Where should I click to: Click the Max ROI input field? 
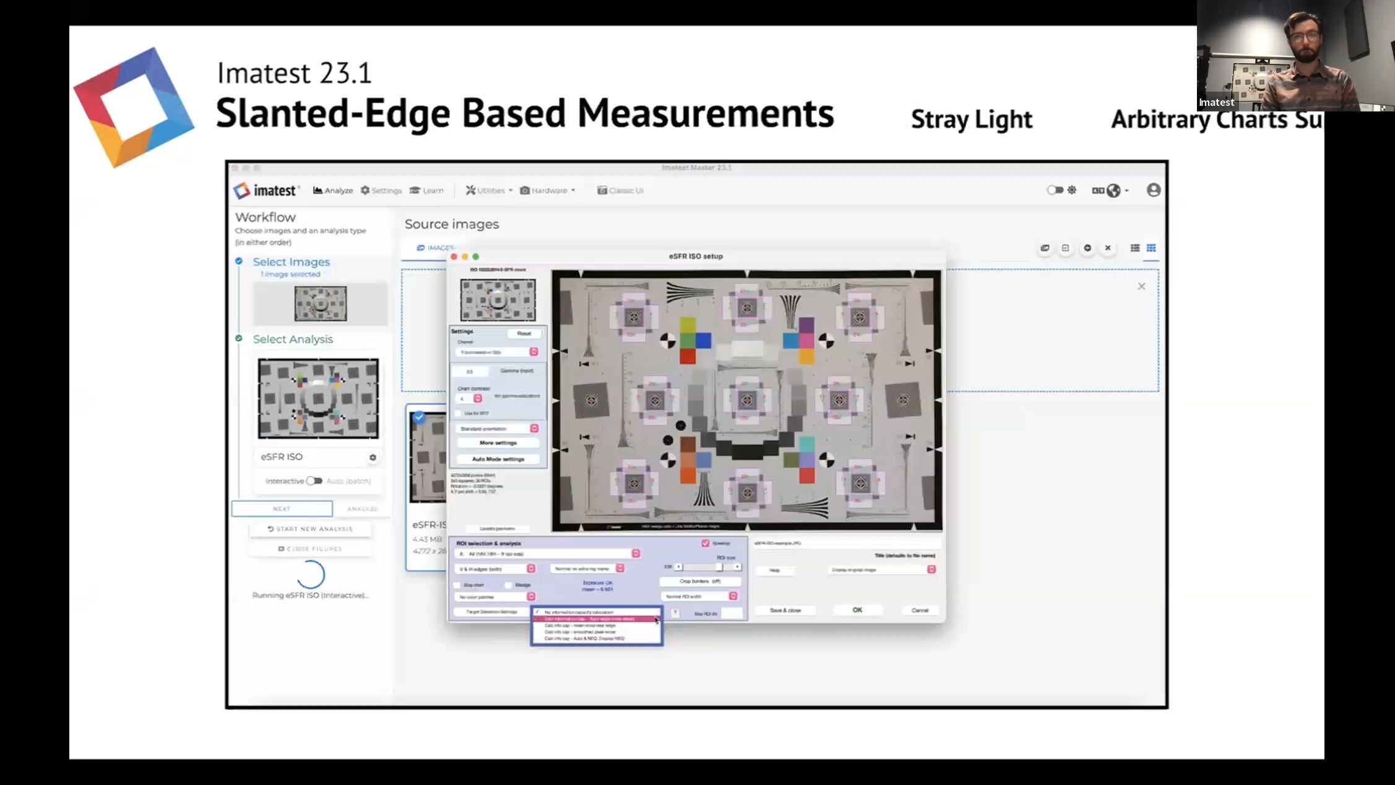[732, 613]
